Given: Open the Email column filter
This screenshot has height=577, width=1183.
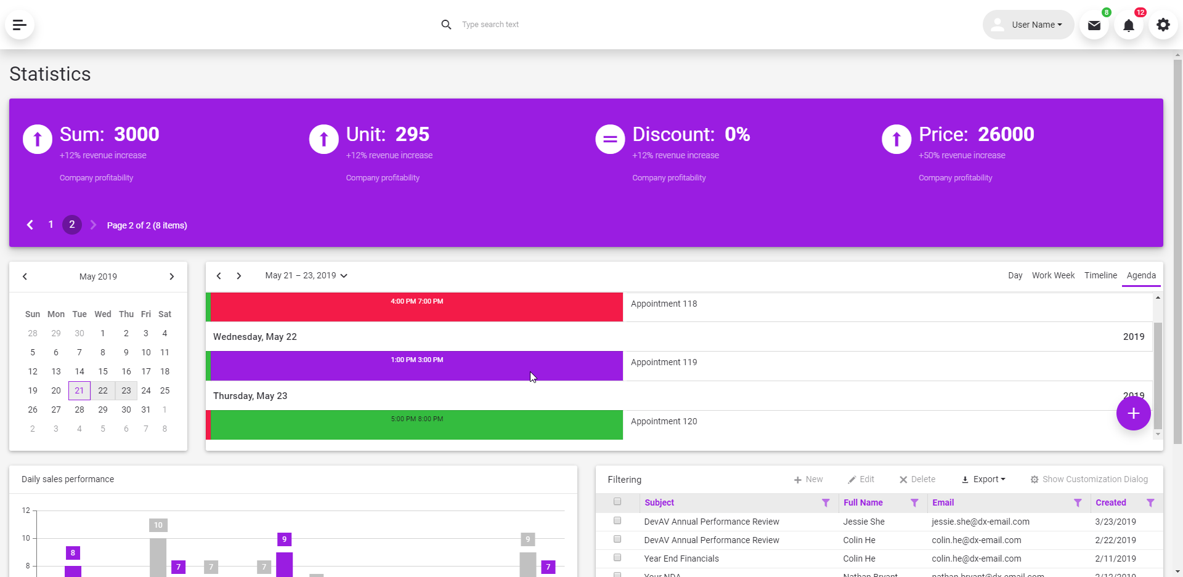Looking at the screenshot, I should (x=1078, y=503).
